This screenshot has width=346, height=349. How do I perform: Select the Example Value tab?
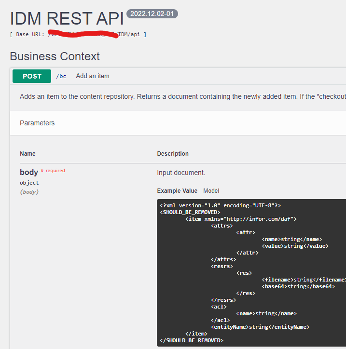pyautogui.click(x=177, y=191)
